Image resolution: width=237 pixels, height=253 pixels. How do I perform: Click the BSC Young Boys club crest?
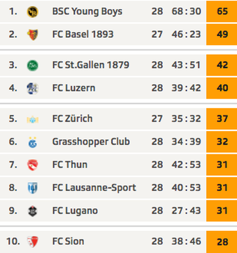pos(33,12)
